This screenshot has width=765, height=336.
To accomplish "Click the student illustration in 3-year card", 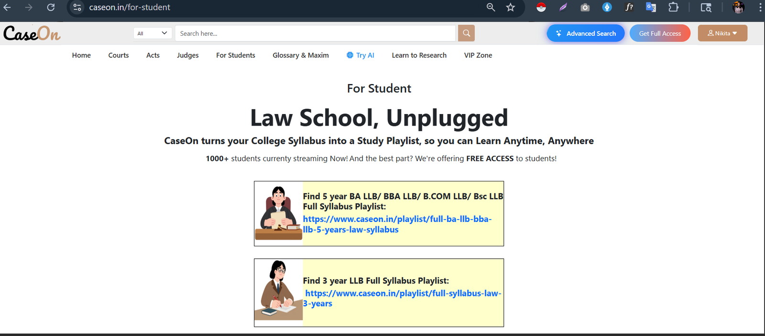I will point(278,290).
